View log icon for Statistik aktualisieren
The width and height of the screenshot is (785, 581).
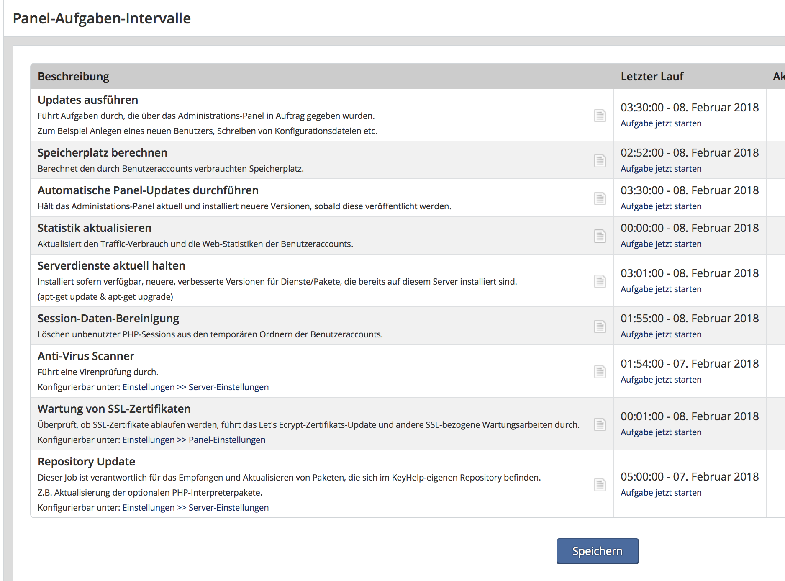[x=600, y=236]
